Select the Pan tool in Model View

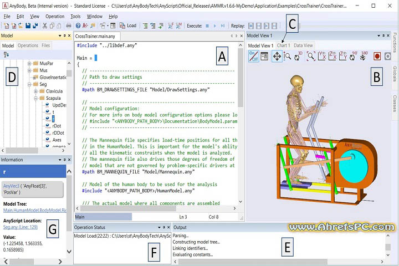(x=277, y=57)
